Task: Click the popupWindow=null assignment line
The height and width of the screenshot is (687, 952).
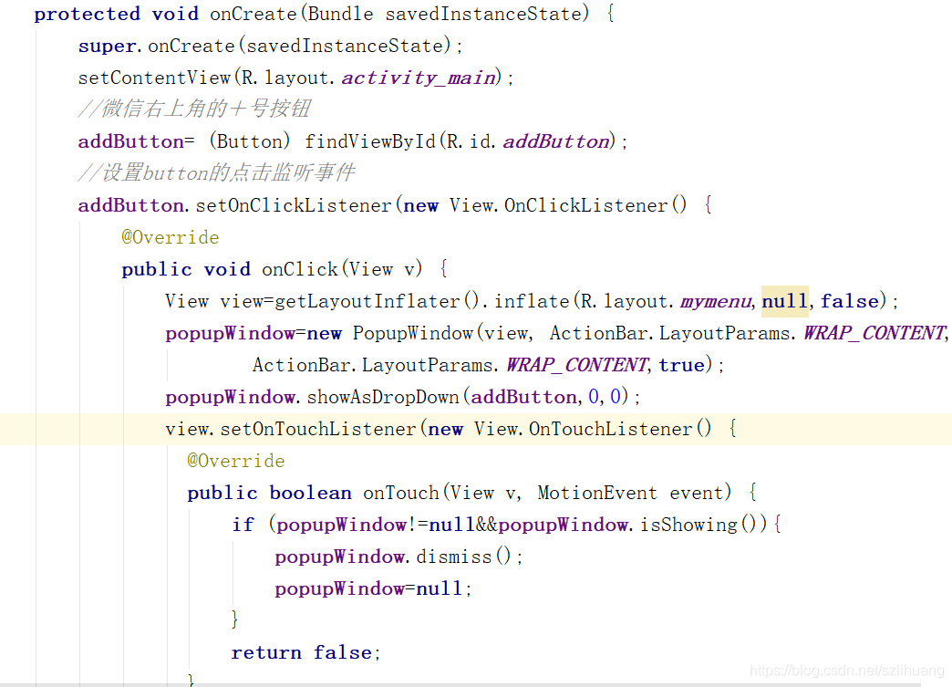Action: (x=373, y=588)
